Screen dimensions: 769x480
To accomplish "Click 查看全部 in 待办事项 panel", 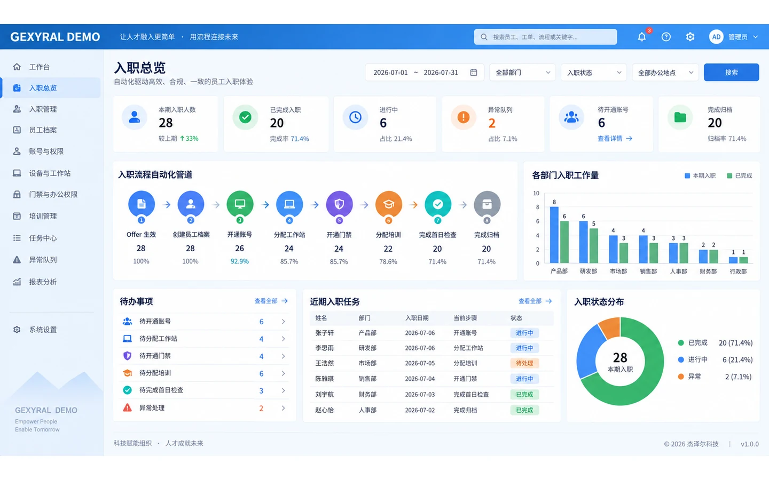I will click(x=271, y=301).
